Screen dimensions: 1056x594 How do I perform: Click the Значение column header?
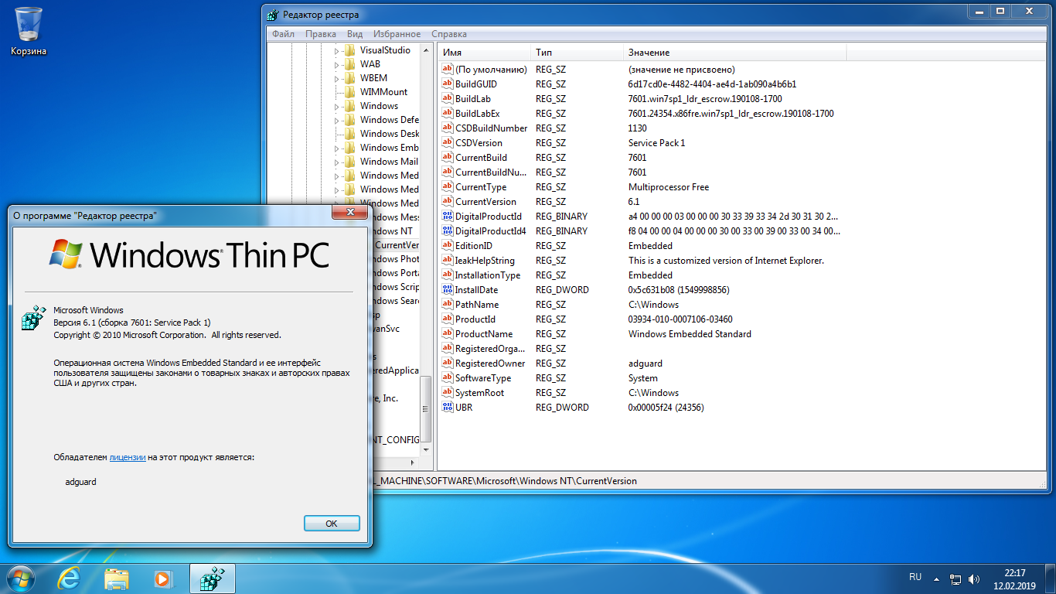[734, 53]
